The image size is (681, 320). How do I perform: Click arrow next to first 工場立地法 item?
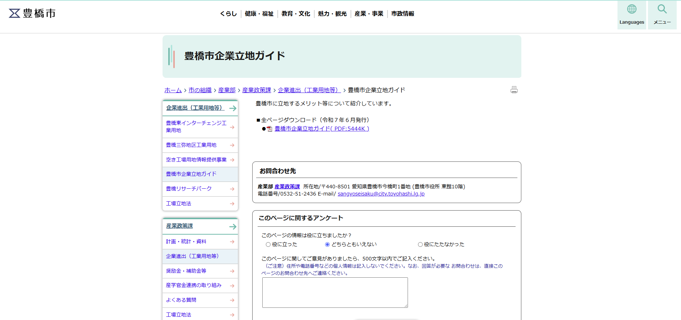(232, 204)
